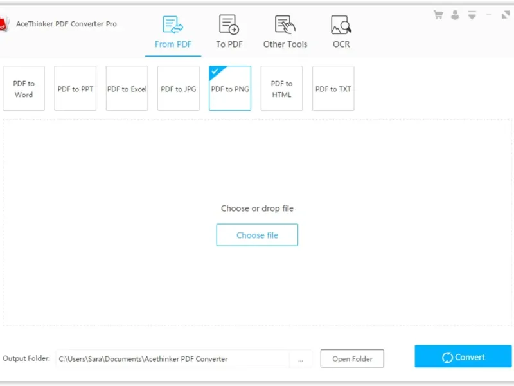Image resolution: width=514 pixels, height=386 pixels.
Task: Click the 'Choose or drop file' text
Action: 257,208
